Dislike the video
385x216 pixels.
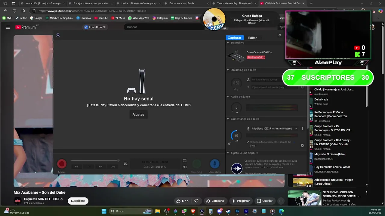[197, 201]
